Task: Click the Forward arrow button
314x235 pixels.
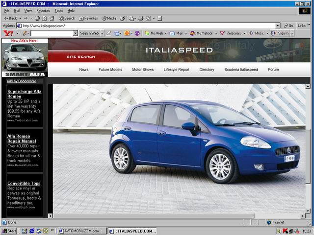Action: pyautogui.click(x=26, y=19)
